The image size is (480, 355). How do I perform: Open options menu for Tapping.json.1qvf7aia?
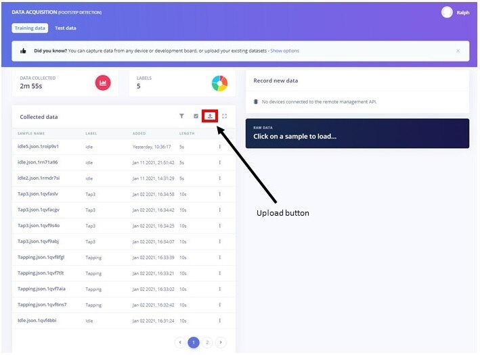220,289
